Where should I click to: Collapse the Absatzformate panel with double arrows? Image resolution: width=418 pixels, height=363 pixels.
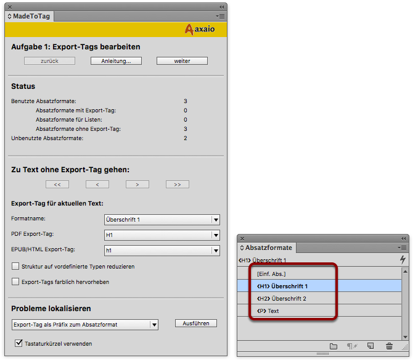[x=404, y=239]
